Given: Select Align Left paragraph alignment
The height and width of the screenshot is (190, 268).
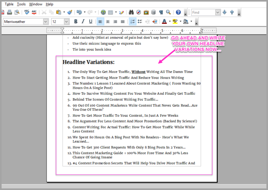Looking at the screenshot, I should coord(100,21).
